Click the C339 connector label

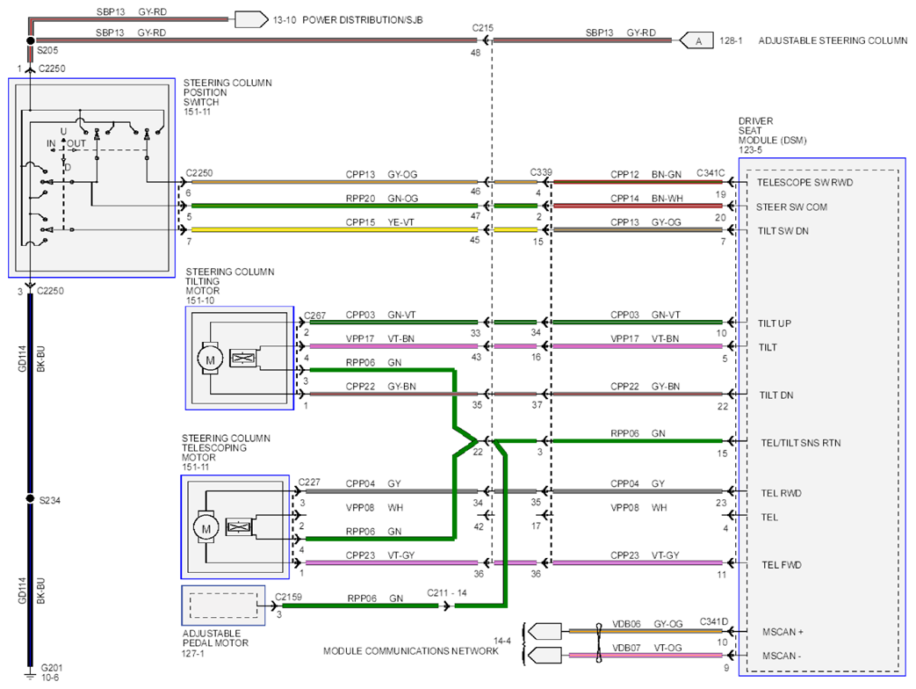point(541,172)
